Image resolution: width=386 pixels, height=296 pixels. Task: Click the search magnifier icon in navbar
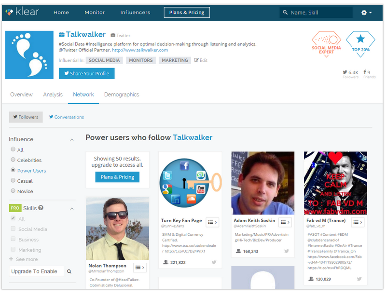point(285,13)
